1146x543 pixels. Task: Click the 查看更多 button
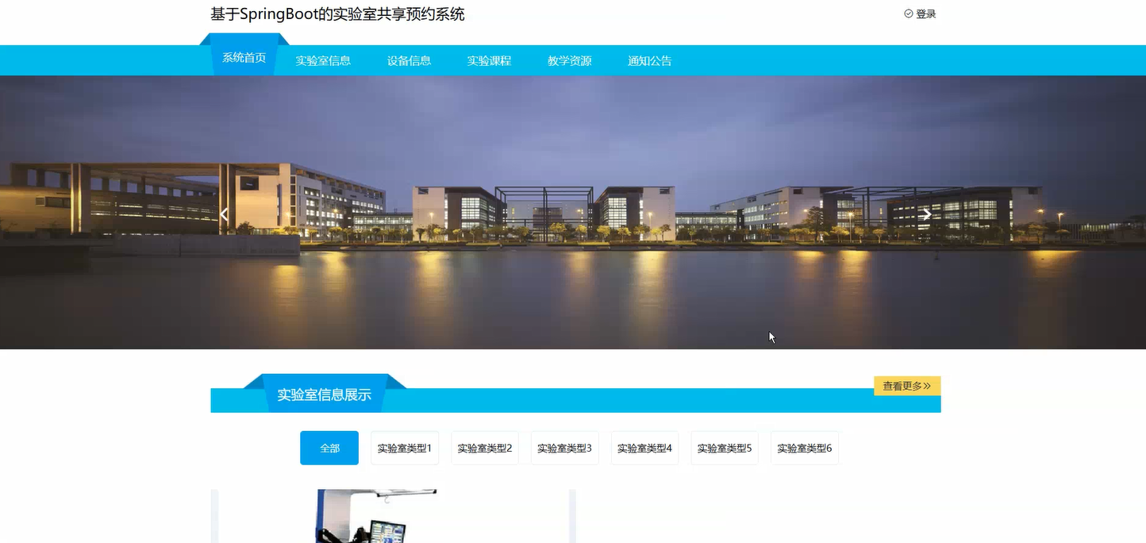coord(906,386)
